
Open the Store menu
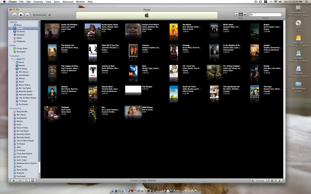coord(57,2)
